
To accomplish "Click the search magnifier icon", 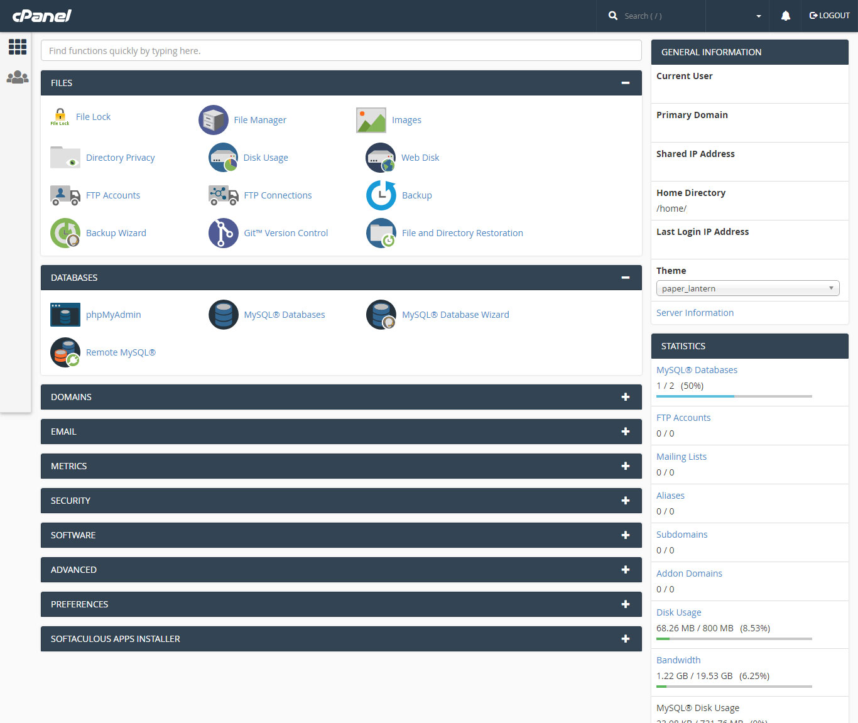I will [613, 16].
